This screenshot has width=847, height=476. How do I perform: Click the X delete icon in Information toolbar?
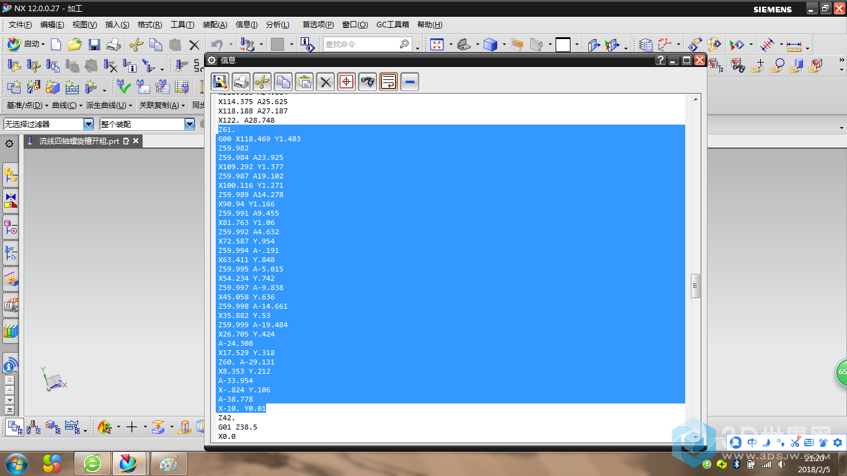[326, 81]
